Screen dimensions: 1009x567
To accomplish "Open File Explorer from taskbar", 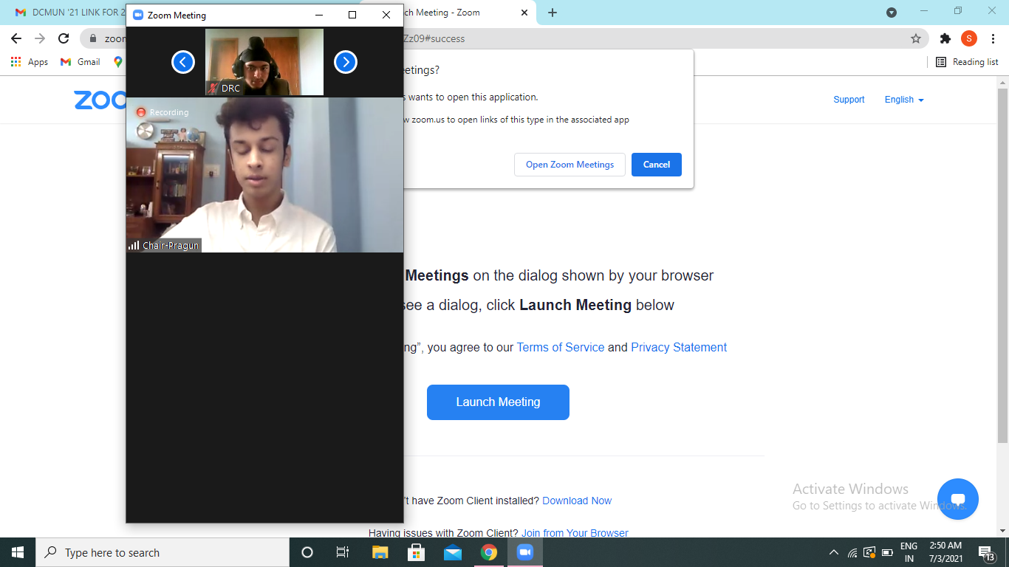I will tap(380, 552).
